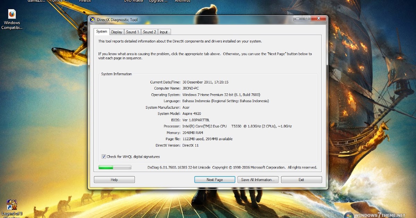Click the Next Page button

215,180
